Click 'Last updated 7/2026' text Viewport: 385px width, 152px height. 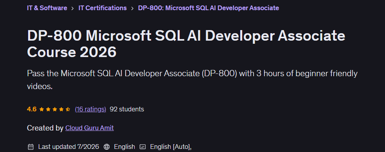[68, 147]
